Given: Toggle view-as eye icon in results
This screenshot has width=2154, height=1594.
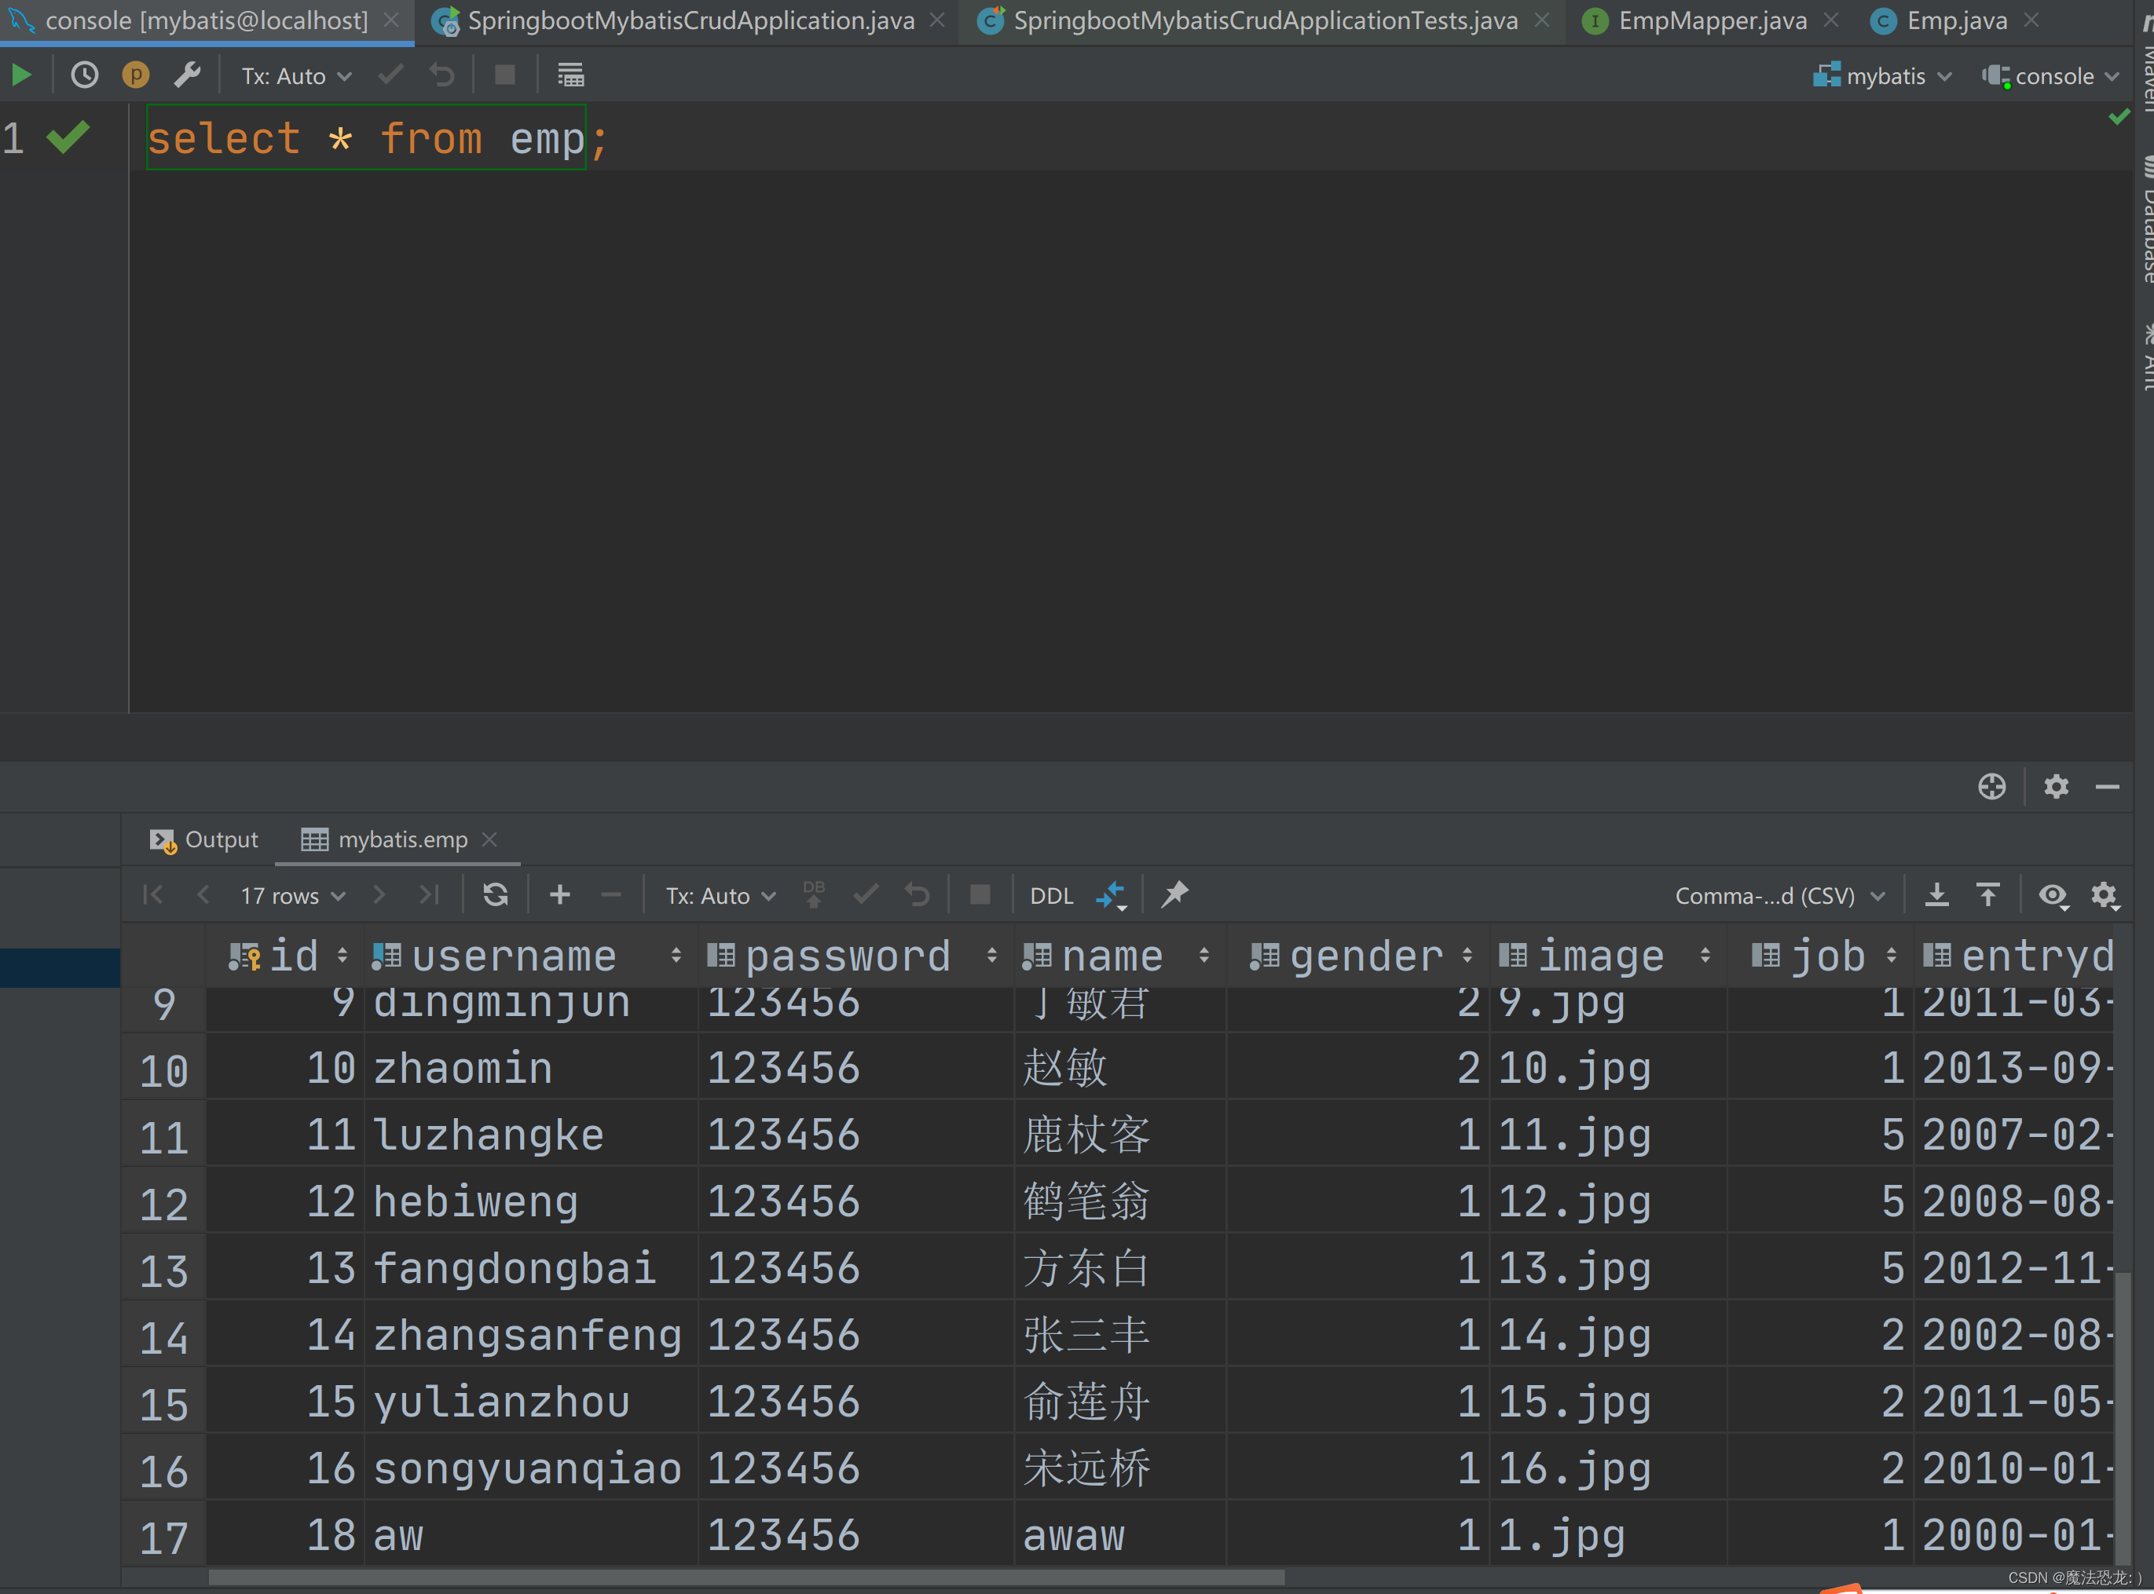Looking at the screenshot, I should click(x=2053, y=897).
